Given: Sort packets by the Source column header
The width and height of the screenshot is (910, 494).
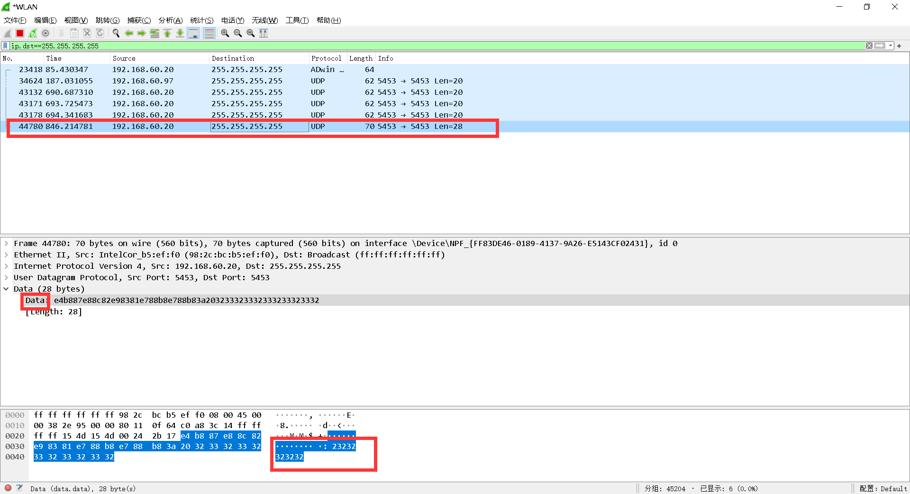Looking at the screenshot, I should click(160, 58).
